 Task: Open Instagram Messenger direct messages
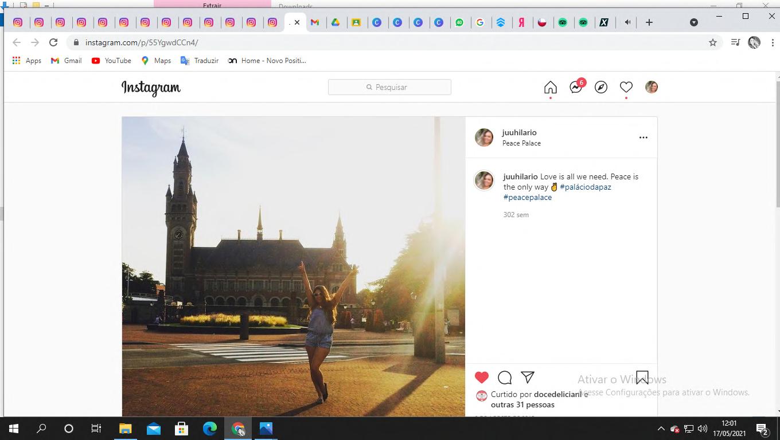[x=576, y=87]
